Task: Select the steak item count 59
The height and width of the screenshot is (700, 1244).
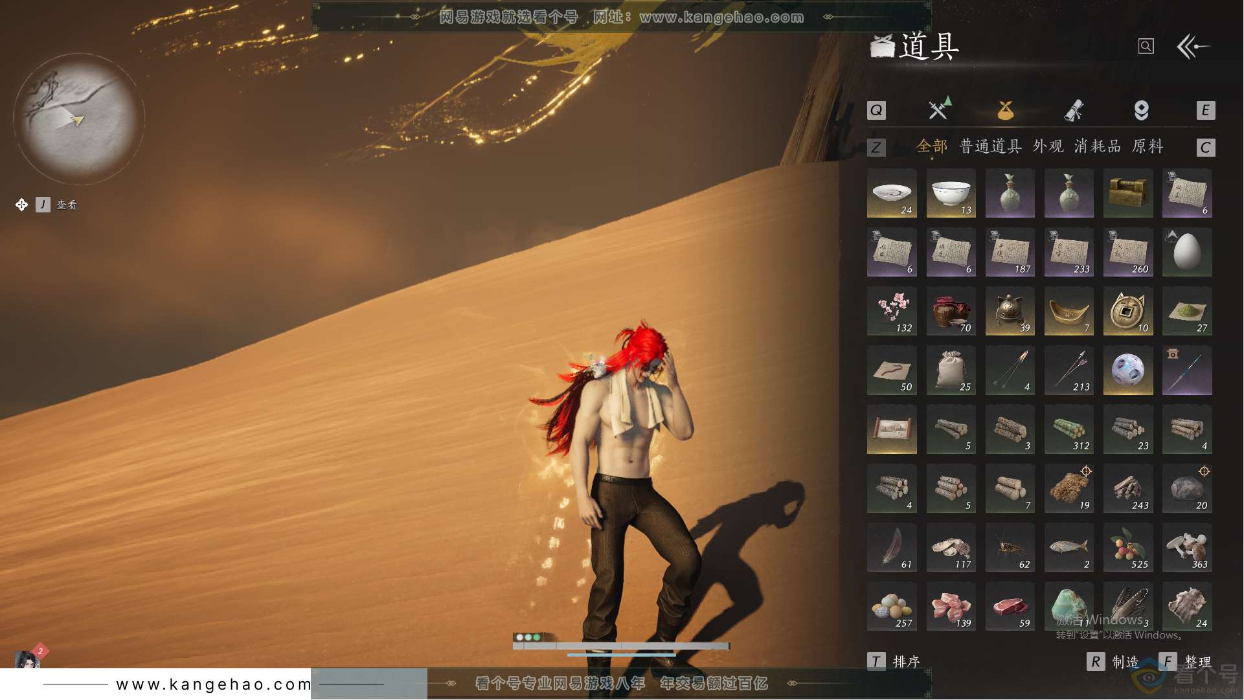Action: [1010, 606]
